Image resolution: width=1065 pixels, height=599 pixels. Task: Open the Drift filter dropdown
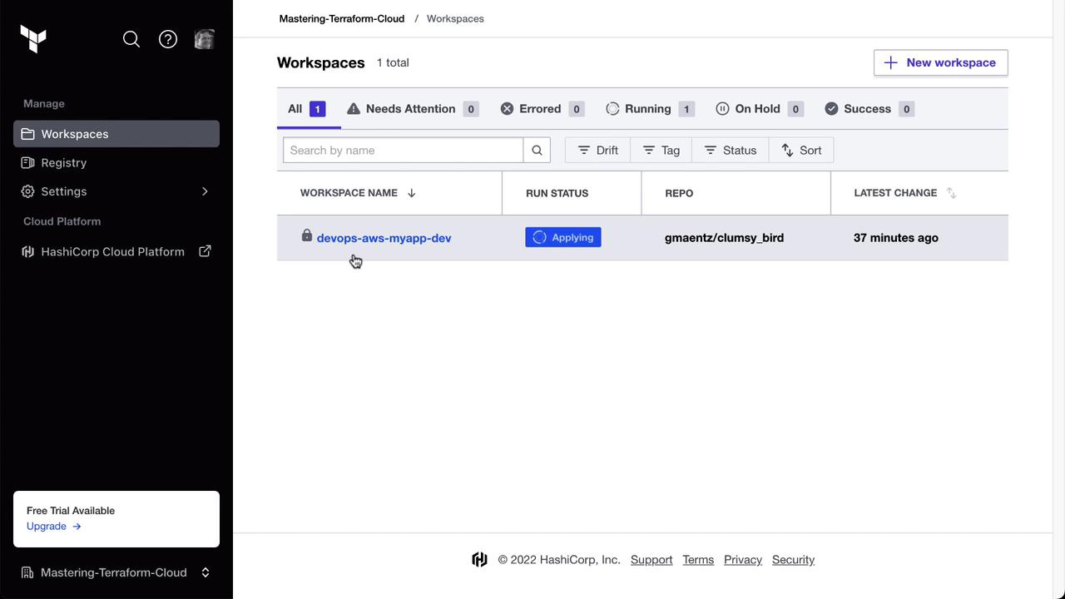coord(598,151)
